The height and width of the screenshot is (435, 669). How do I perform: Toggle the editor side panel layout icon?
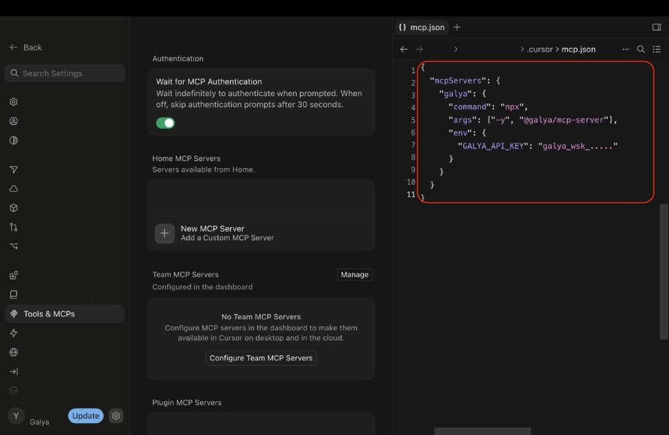point(656,27)
